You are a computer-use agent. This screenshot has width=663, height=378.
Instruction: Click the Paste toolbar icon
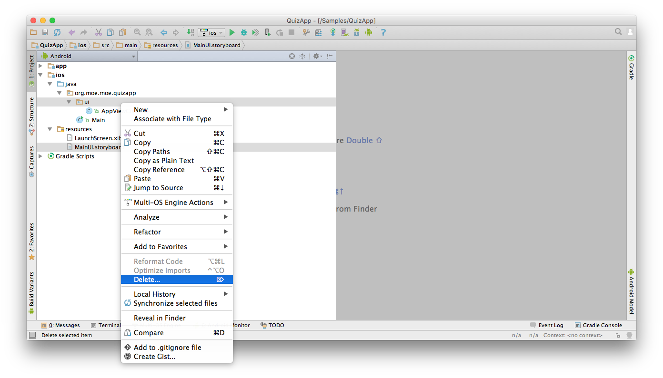pos(122,32)
